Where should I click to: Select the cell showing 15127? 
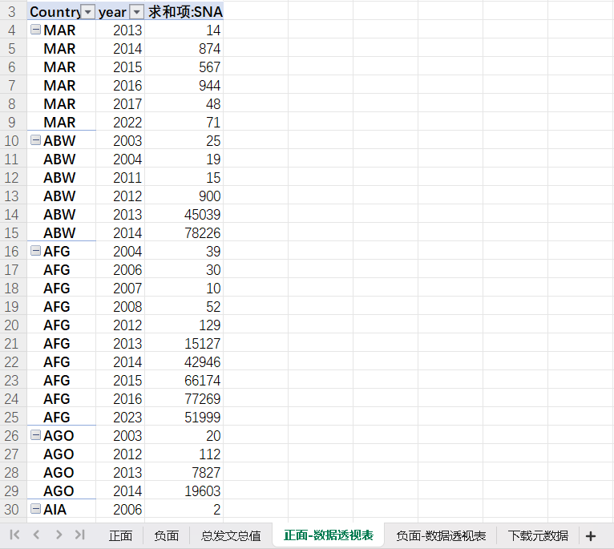(184, 343)
